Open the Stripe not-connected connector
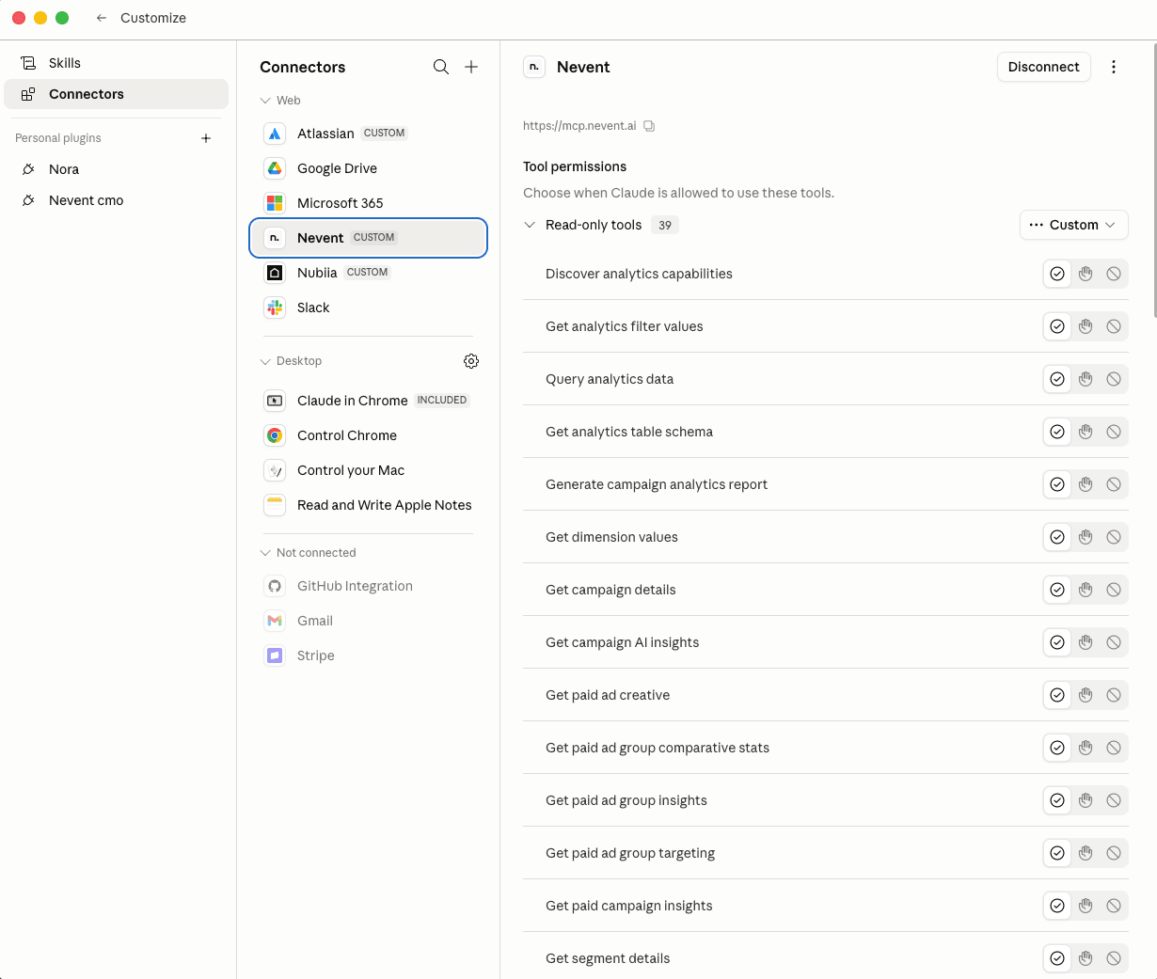The image size is (1157, 979). 368,655
